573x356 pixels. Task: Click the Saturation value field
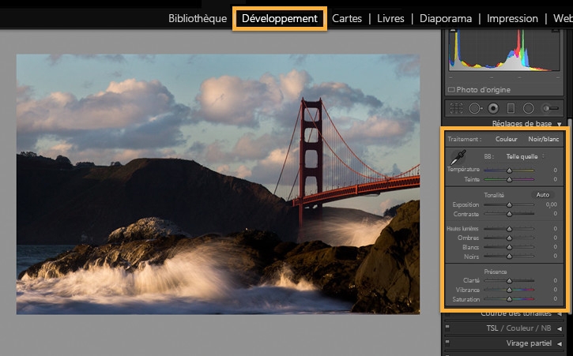coord(555,298)
